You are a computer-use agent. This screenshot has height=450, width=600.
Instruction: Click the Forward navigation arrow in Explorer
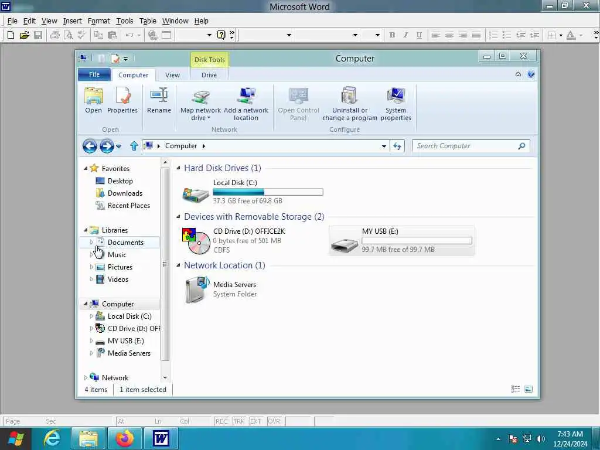pos(107,146)
